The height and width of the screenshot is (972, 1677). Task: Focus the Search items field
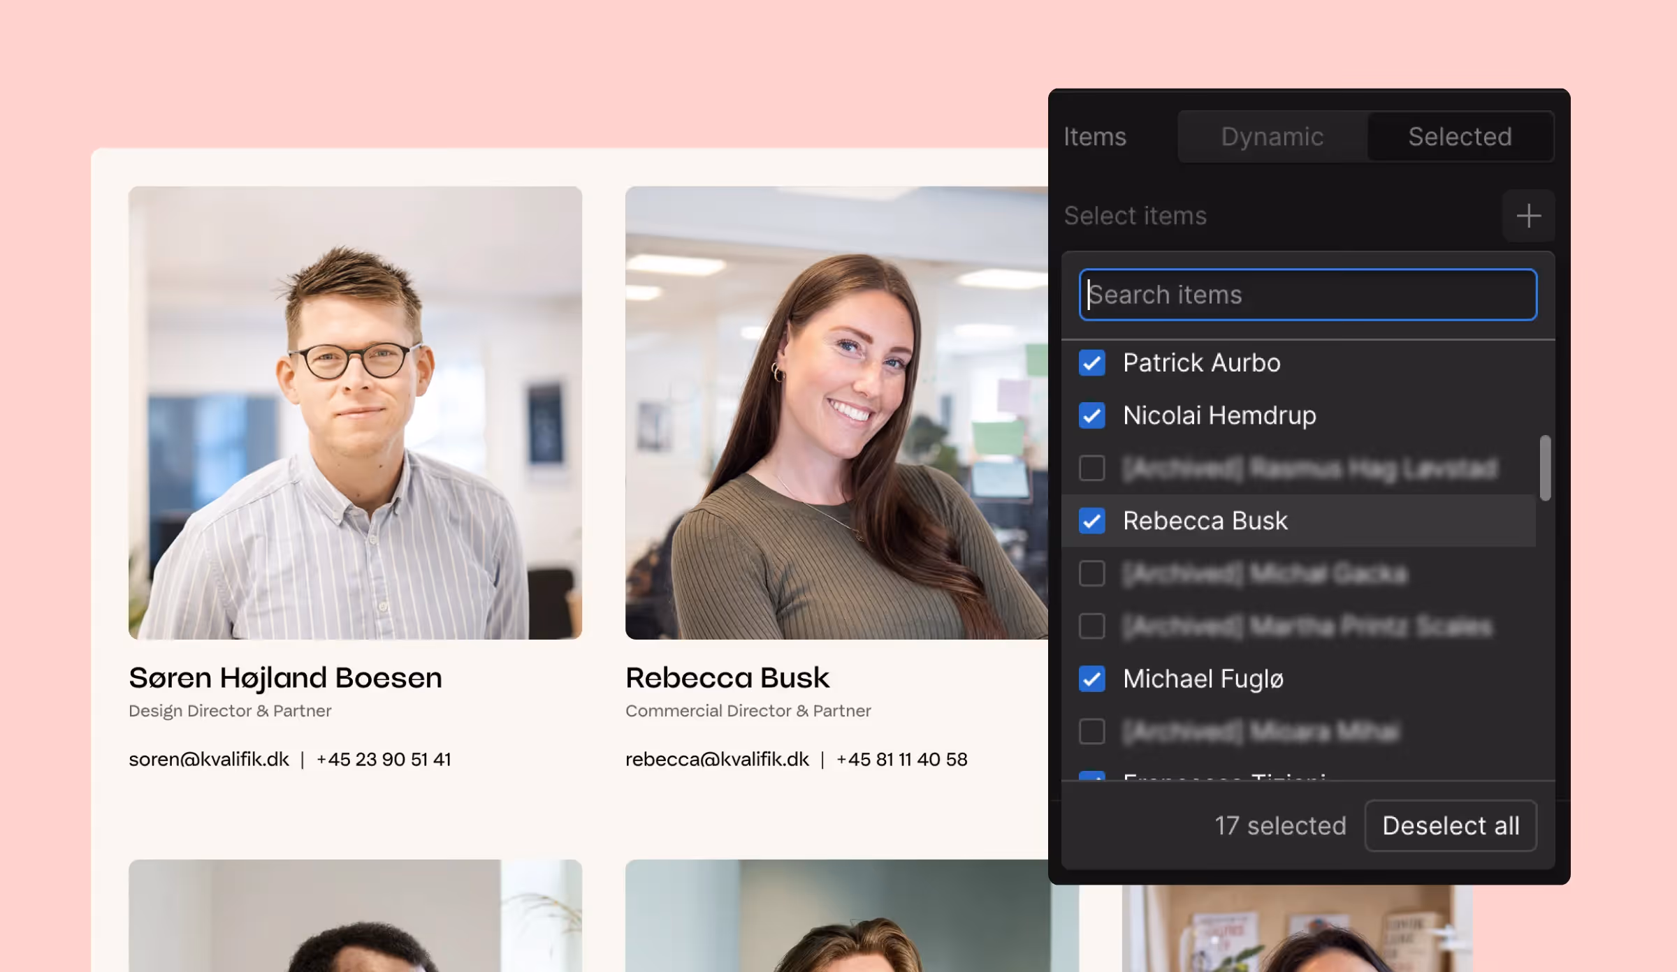[1308, 295]
